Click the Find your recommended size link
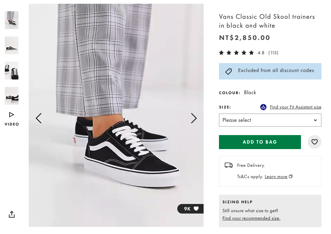This screenshot has height=234, width=331. [251, 218]
